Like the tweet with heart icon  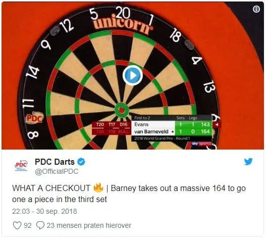pos(17,225)
